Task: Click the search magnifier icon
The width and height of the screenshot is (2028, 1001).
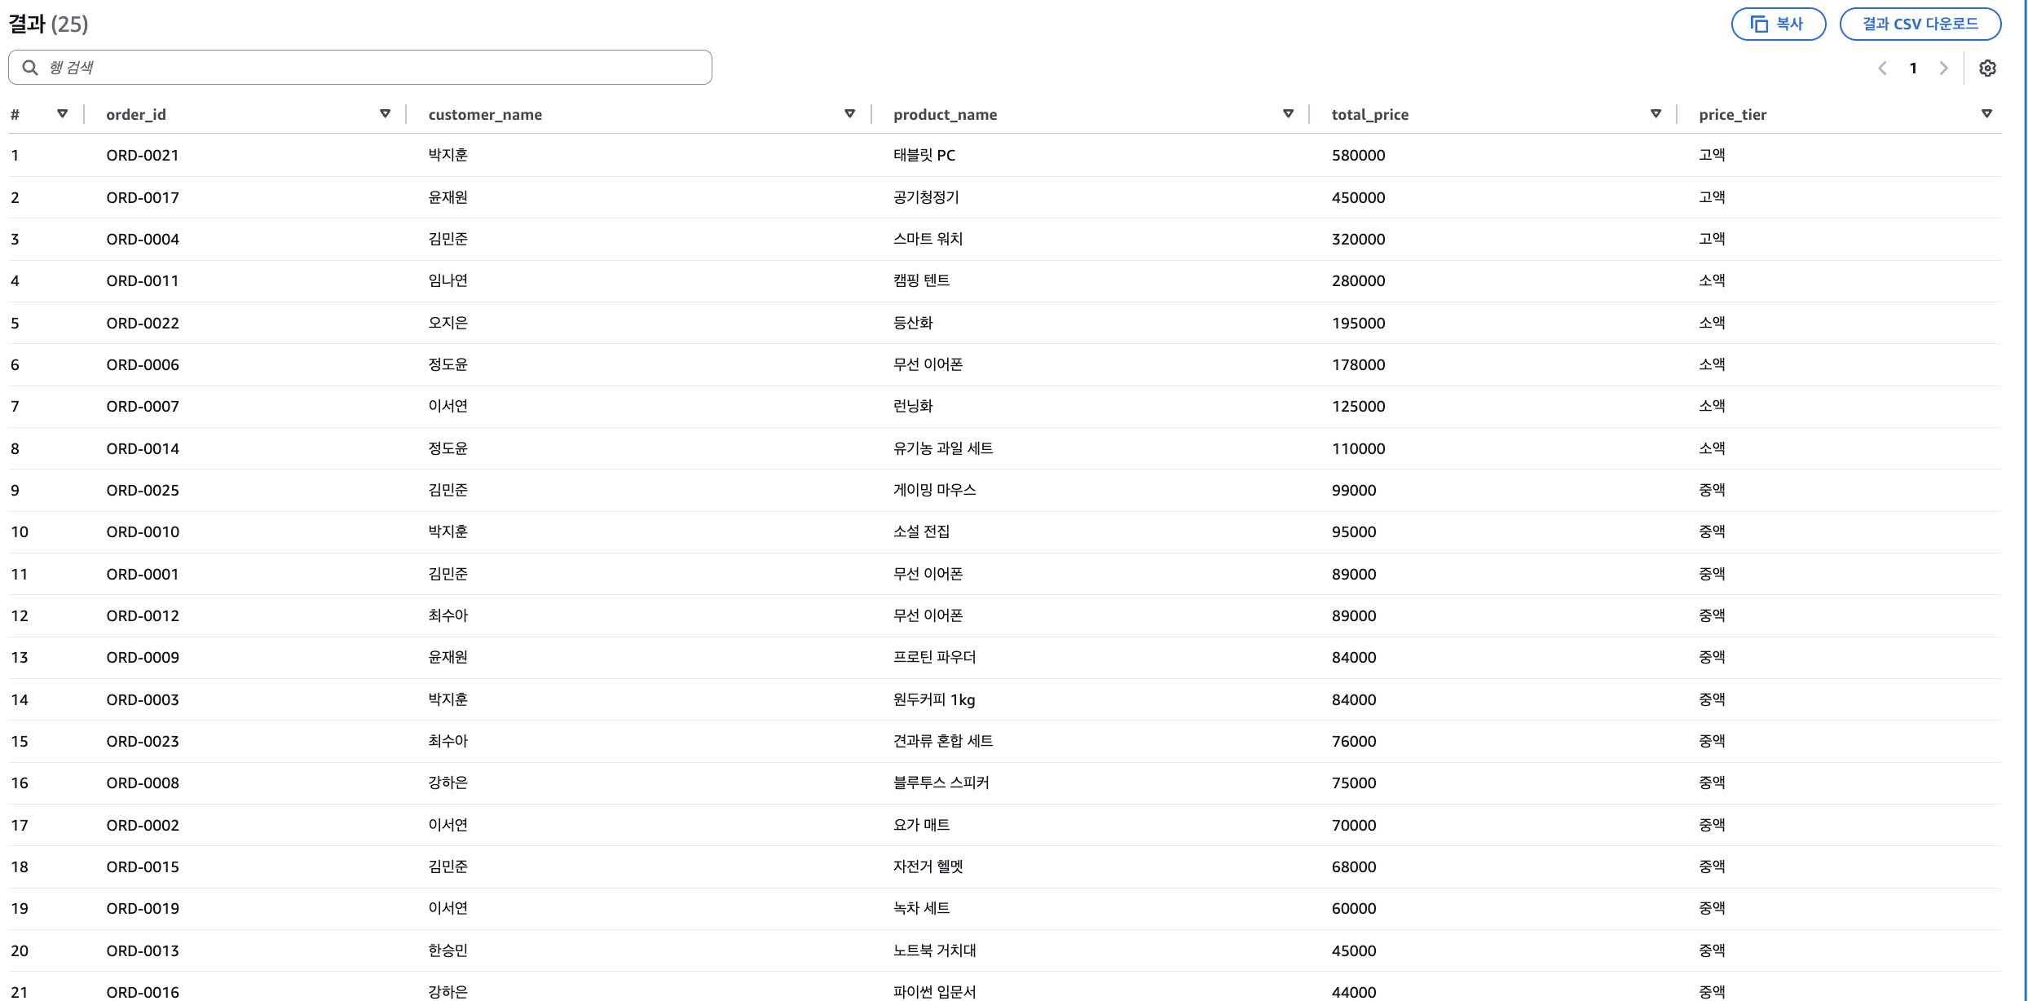Action: pos(30,68)
